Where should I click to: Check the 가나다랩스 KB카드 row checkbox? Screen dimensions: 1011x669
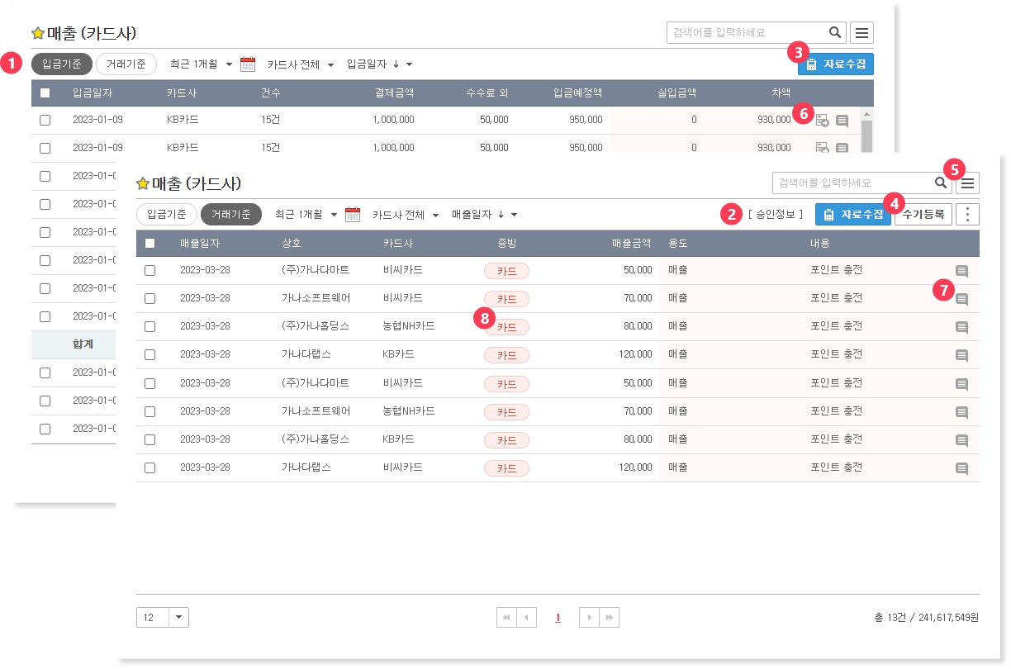150,355
